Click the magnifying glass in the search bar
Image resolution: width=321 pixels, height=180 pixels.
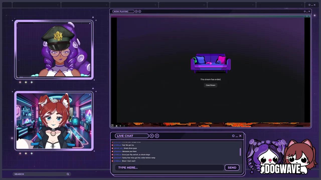click(68, 174)
